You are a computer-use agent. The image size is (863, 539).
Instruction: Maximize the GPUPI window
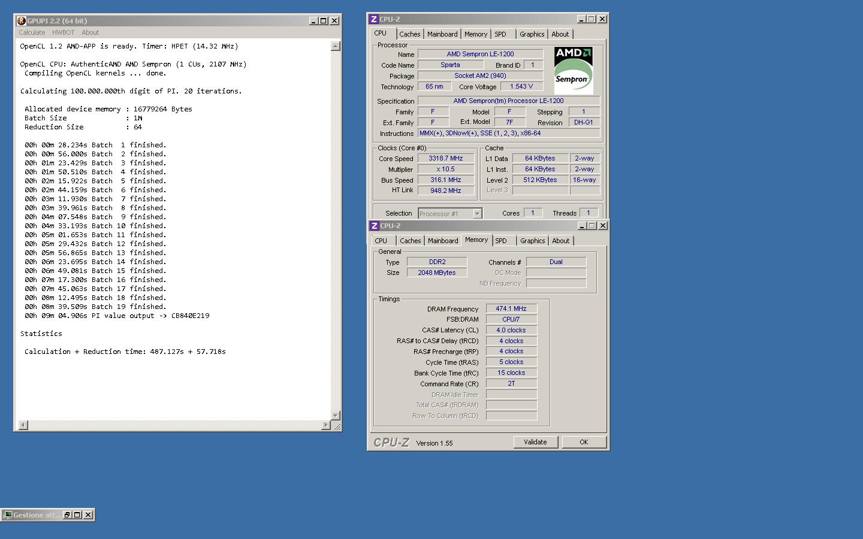(324, 20)
